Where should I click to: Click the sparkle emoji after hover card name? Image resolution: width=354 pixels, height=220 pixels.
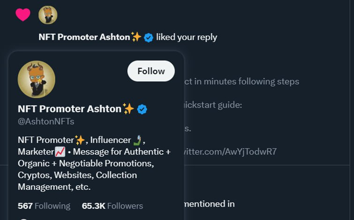[128, 109]
